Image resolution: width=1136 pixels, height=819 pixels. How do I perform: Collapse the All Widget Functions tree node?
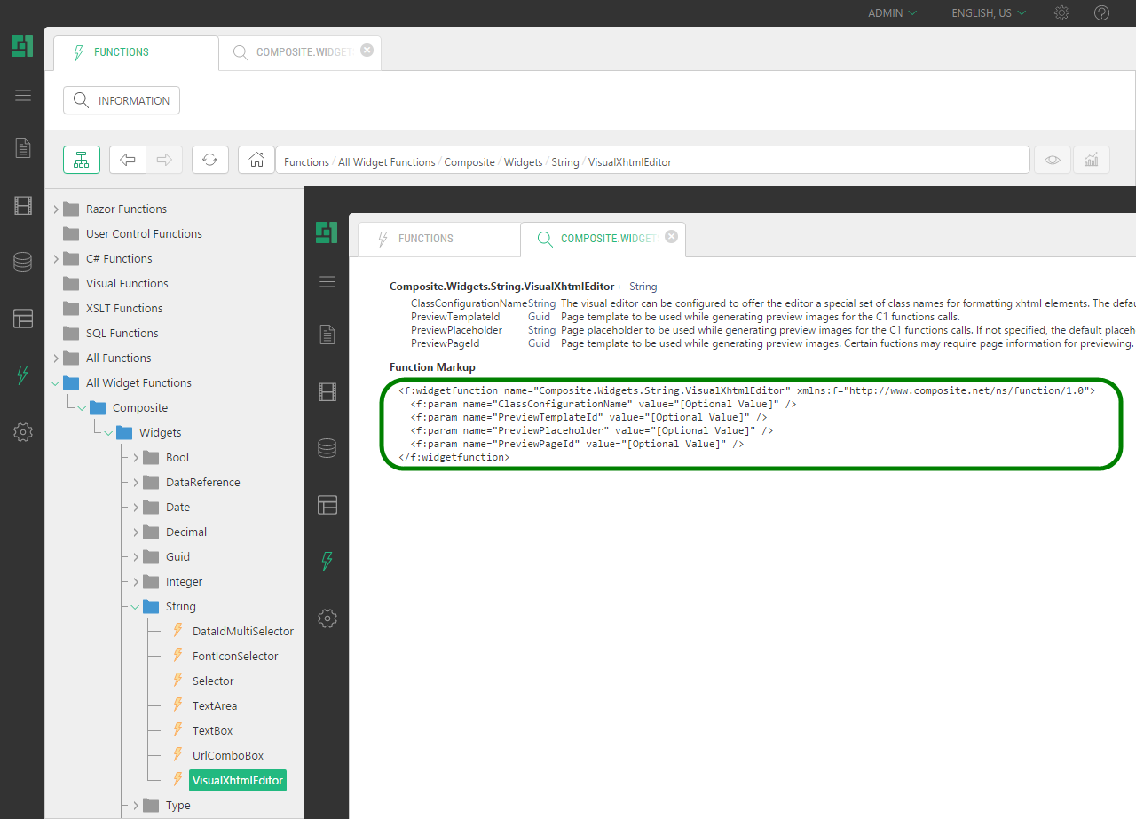[x=53, y=382]
